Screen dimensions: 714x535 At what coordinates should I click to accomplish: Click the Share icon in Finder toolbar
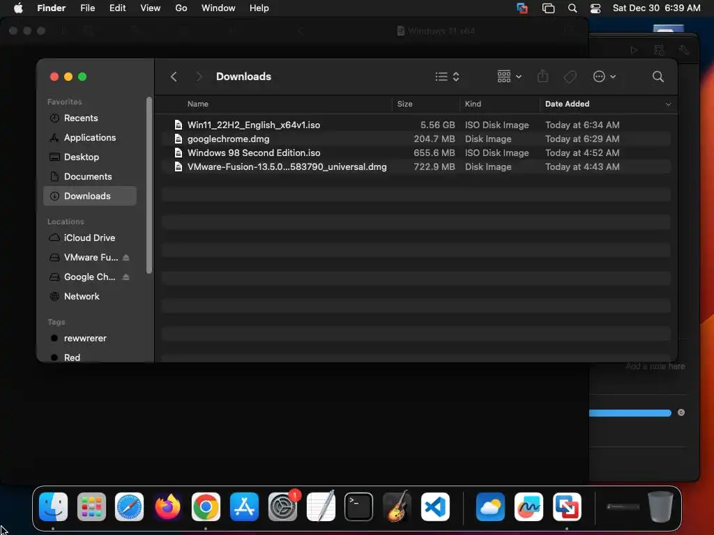542,76
